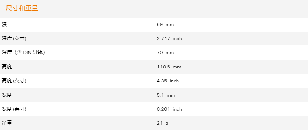Click the 0.201 inch value
Viewport: 308px width, 130px height.
coord(169,109)
